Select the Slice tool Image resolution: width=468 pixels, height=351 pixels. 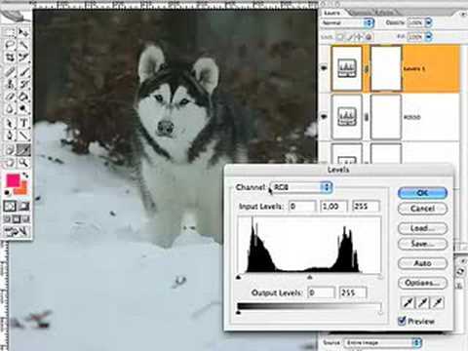point(23,58)
